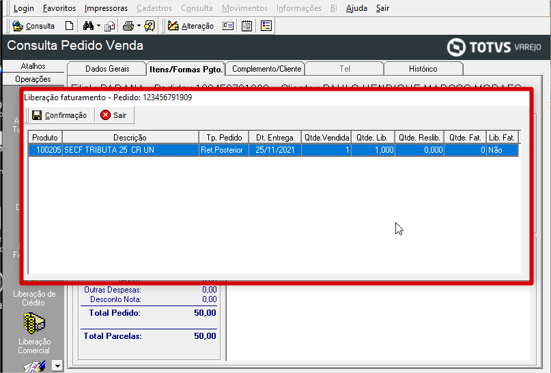
Task: Click the Dt. Entrega column header
Action: (x=274, y=138)
